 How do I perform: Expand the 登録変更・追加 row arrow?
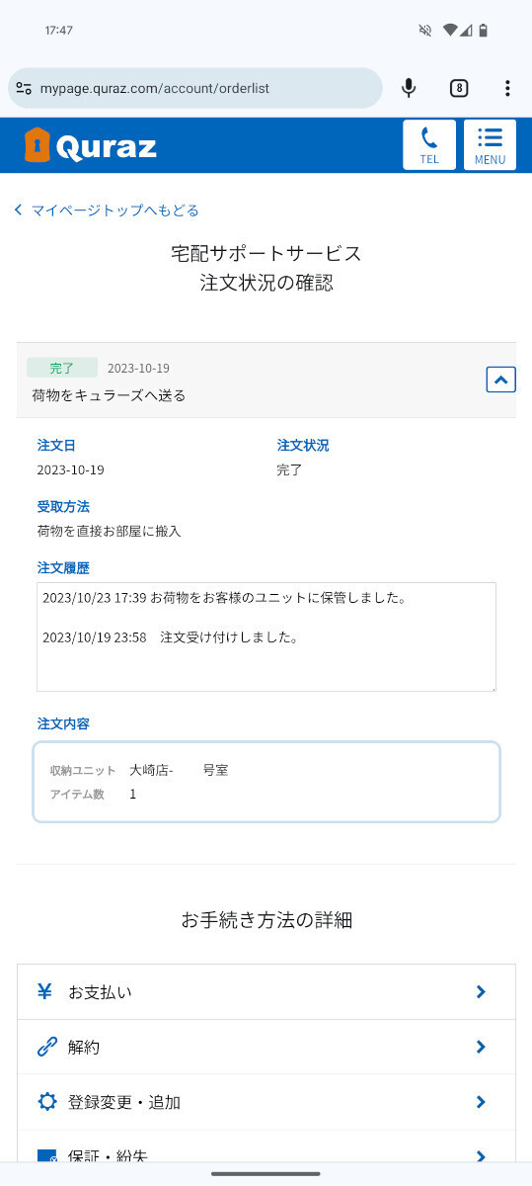pyautogui.click(x=481, y=1102)
